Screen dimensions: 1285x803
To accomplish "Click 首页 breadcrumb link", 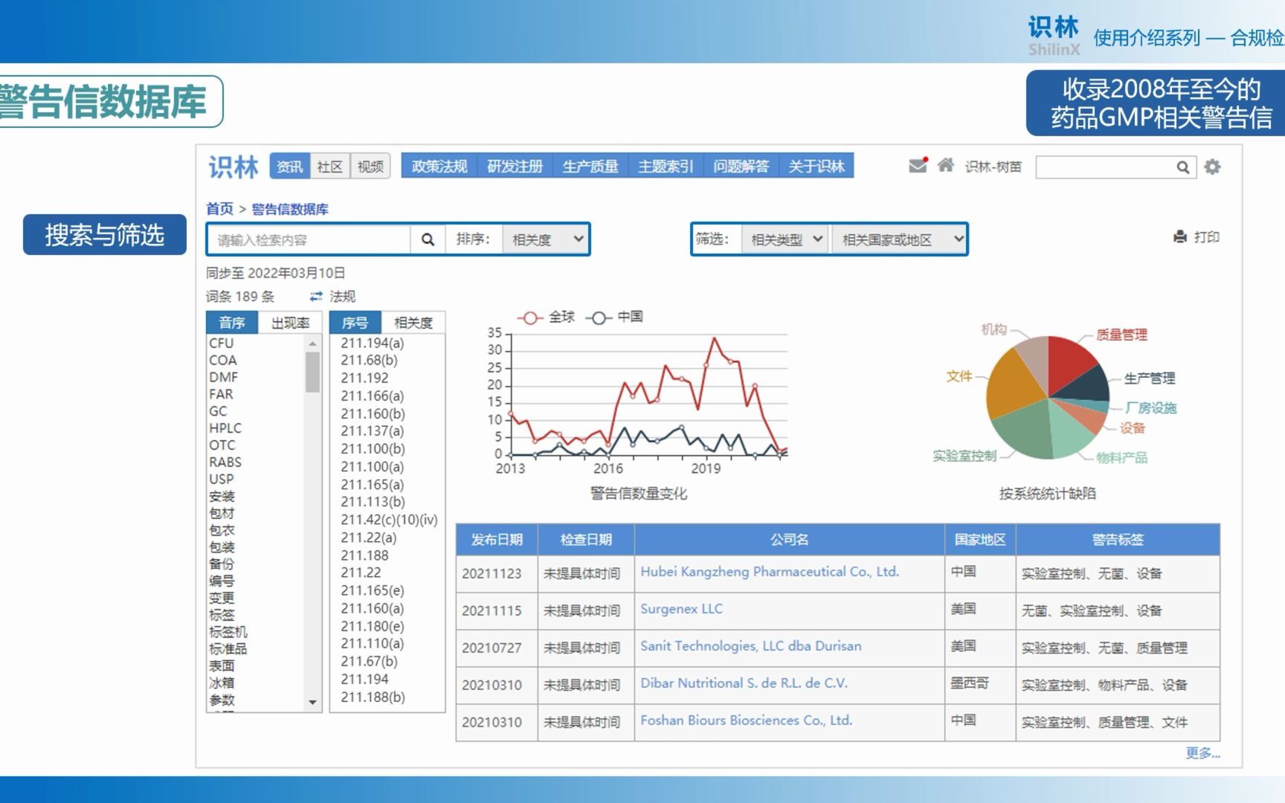I will click(x=219, y=209).
